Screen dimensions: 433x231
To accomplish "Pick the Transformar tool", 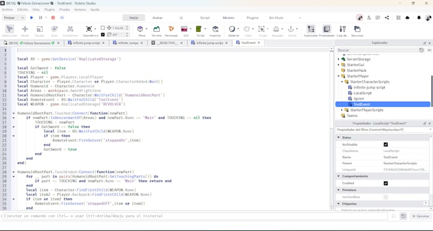I will tap(70, 29).
